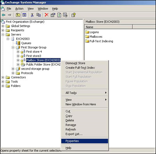Click the Public Folder Store icon
The image size is (156, 154).
tap(23, 65)
